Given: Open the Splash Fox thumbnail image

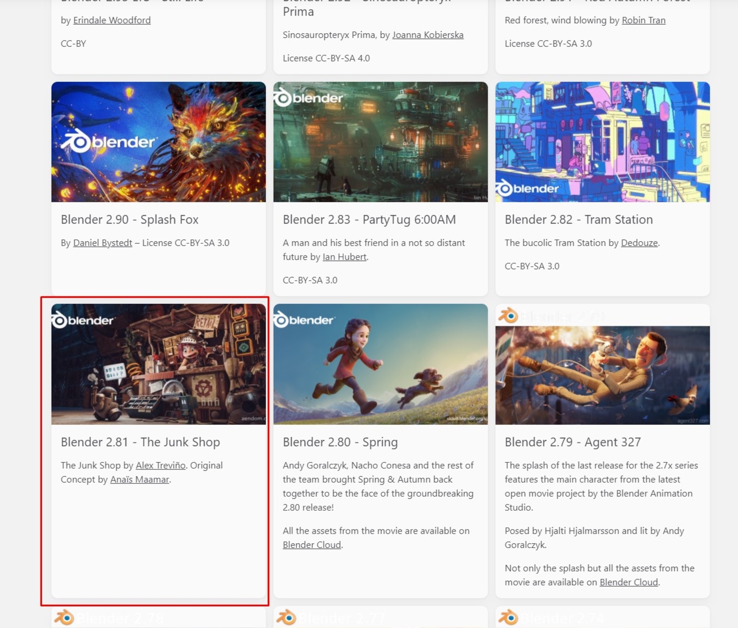Looking at the screenshot, I should 158,142.
